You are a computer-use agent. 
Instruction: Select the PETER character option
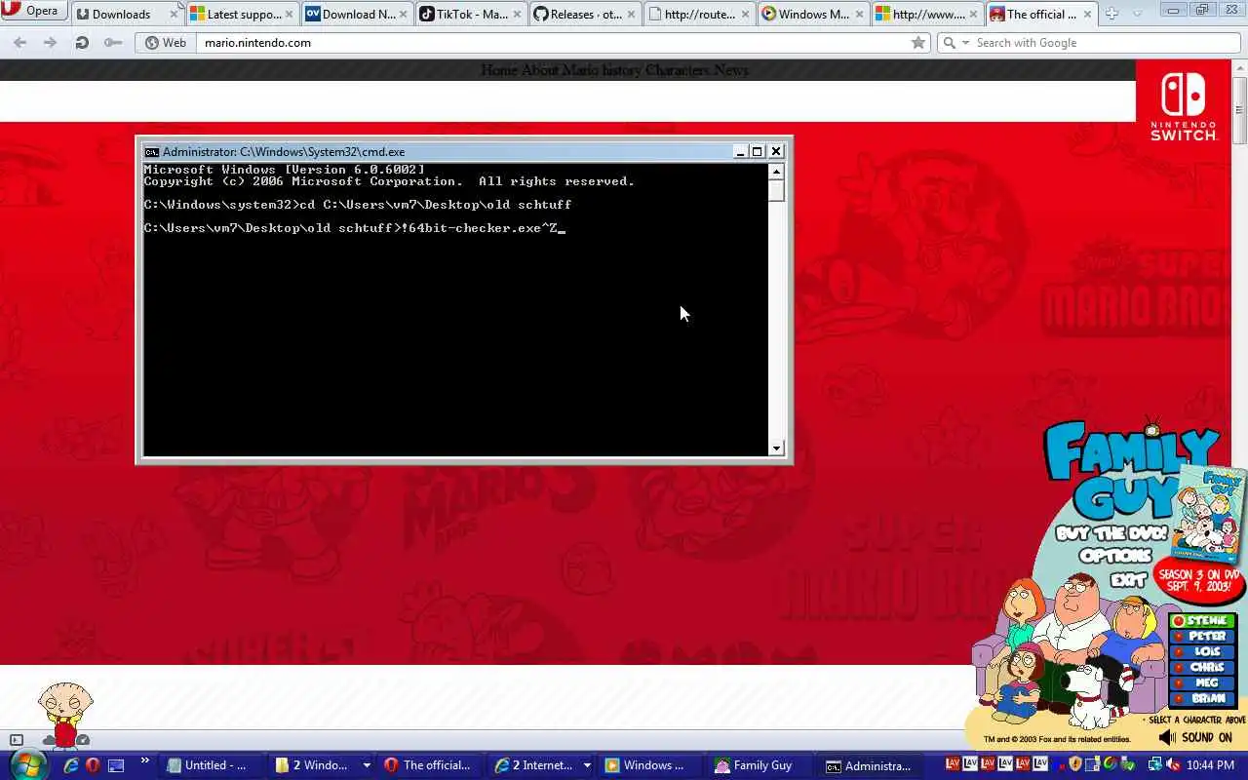[1202, 637]
